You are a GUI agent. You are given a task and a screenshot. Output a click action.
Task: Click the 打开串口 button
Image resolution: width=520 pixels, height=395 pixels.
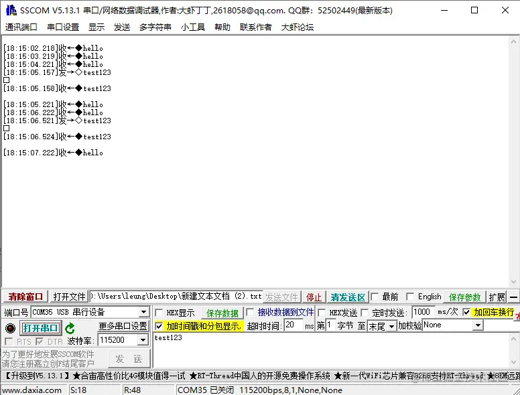40,328
